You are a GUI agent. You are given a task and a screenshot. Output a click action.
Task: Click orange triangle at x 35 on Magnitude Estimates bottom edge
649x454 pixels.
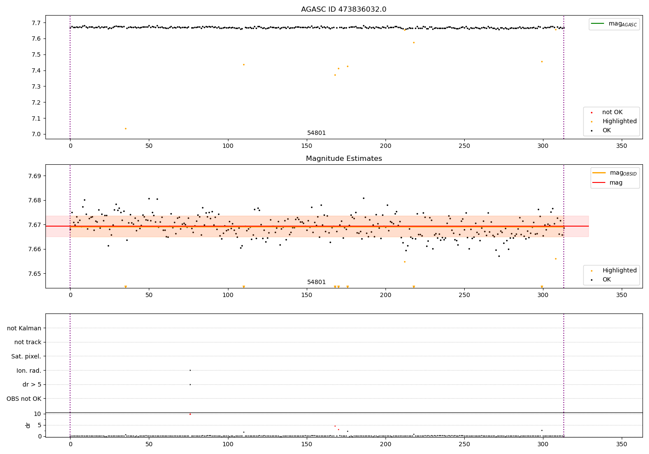tap(125, 287)
